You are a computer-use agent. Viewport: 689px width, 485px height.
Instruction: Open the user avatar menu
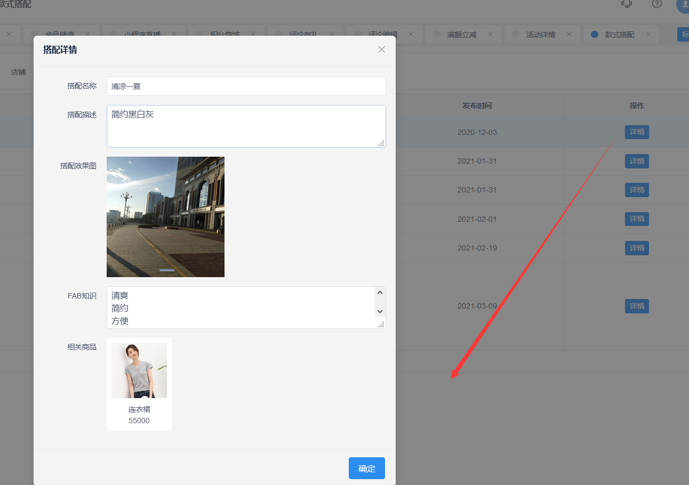point(683,5)
